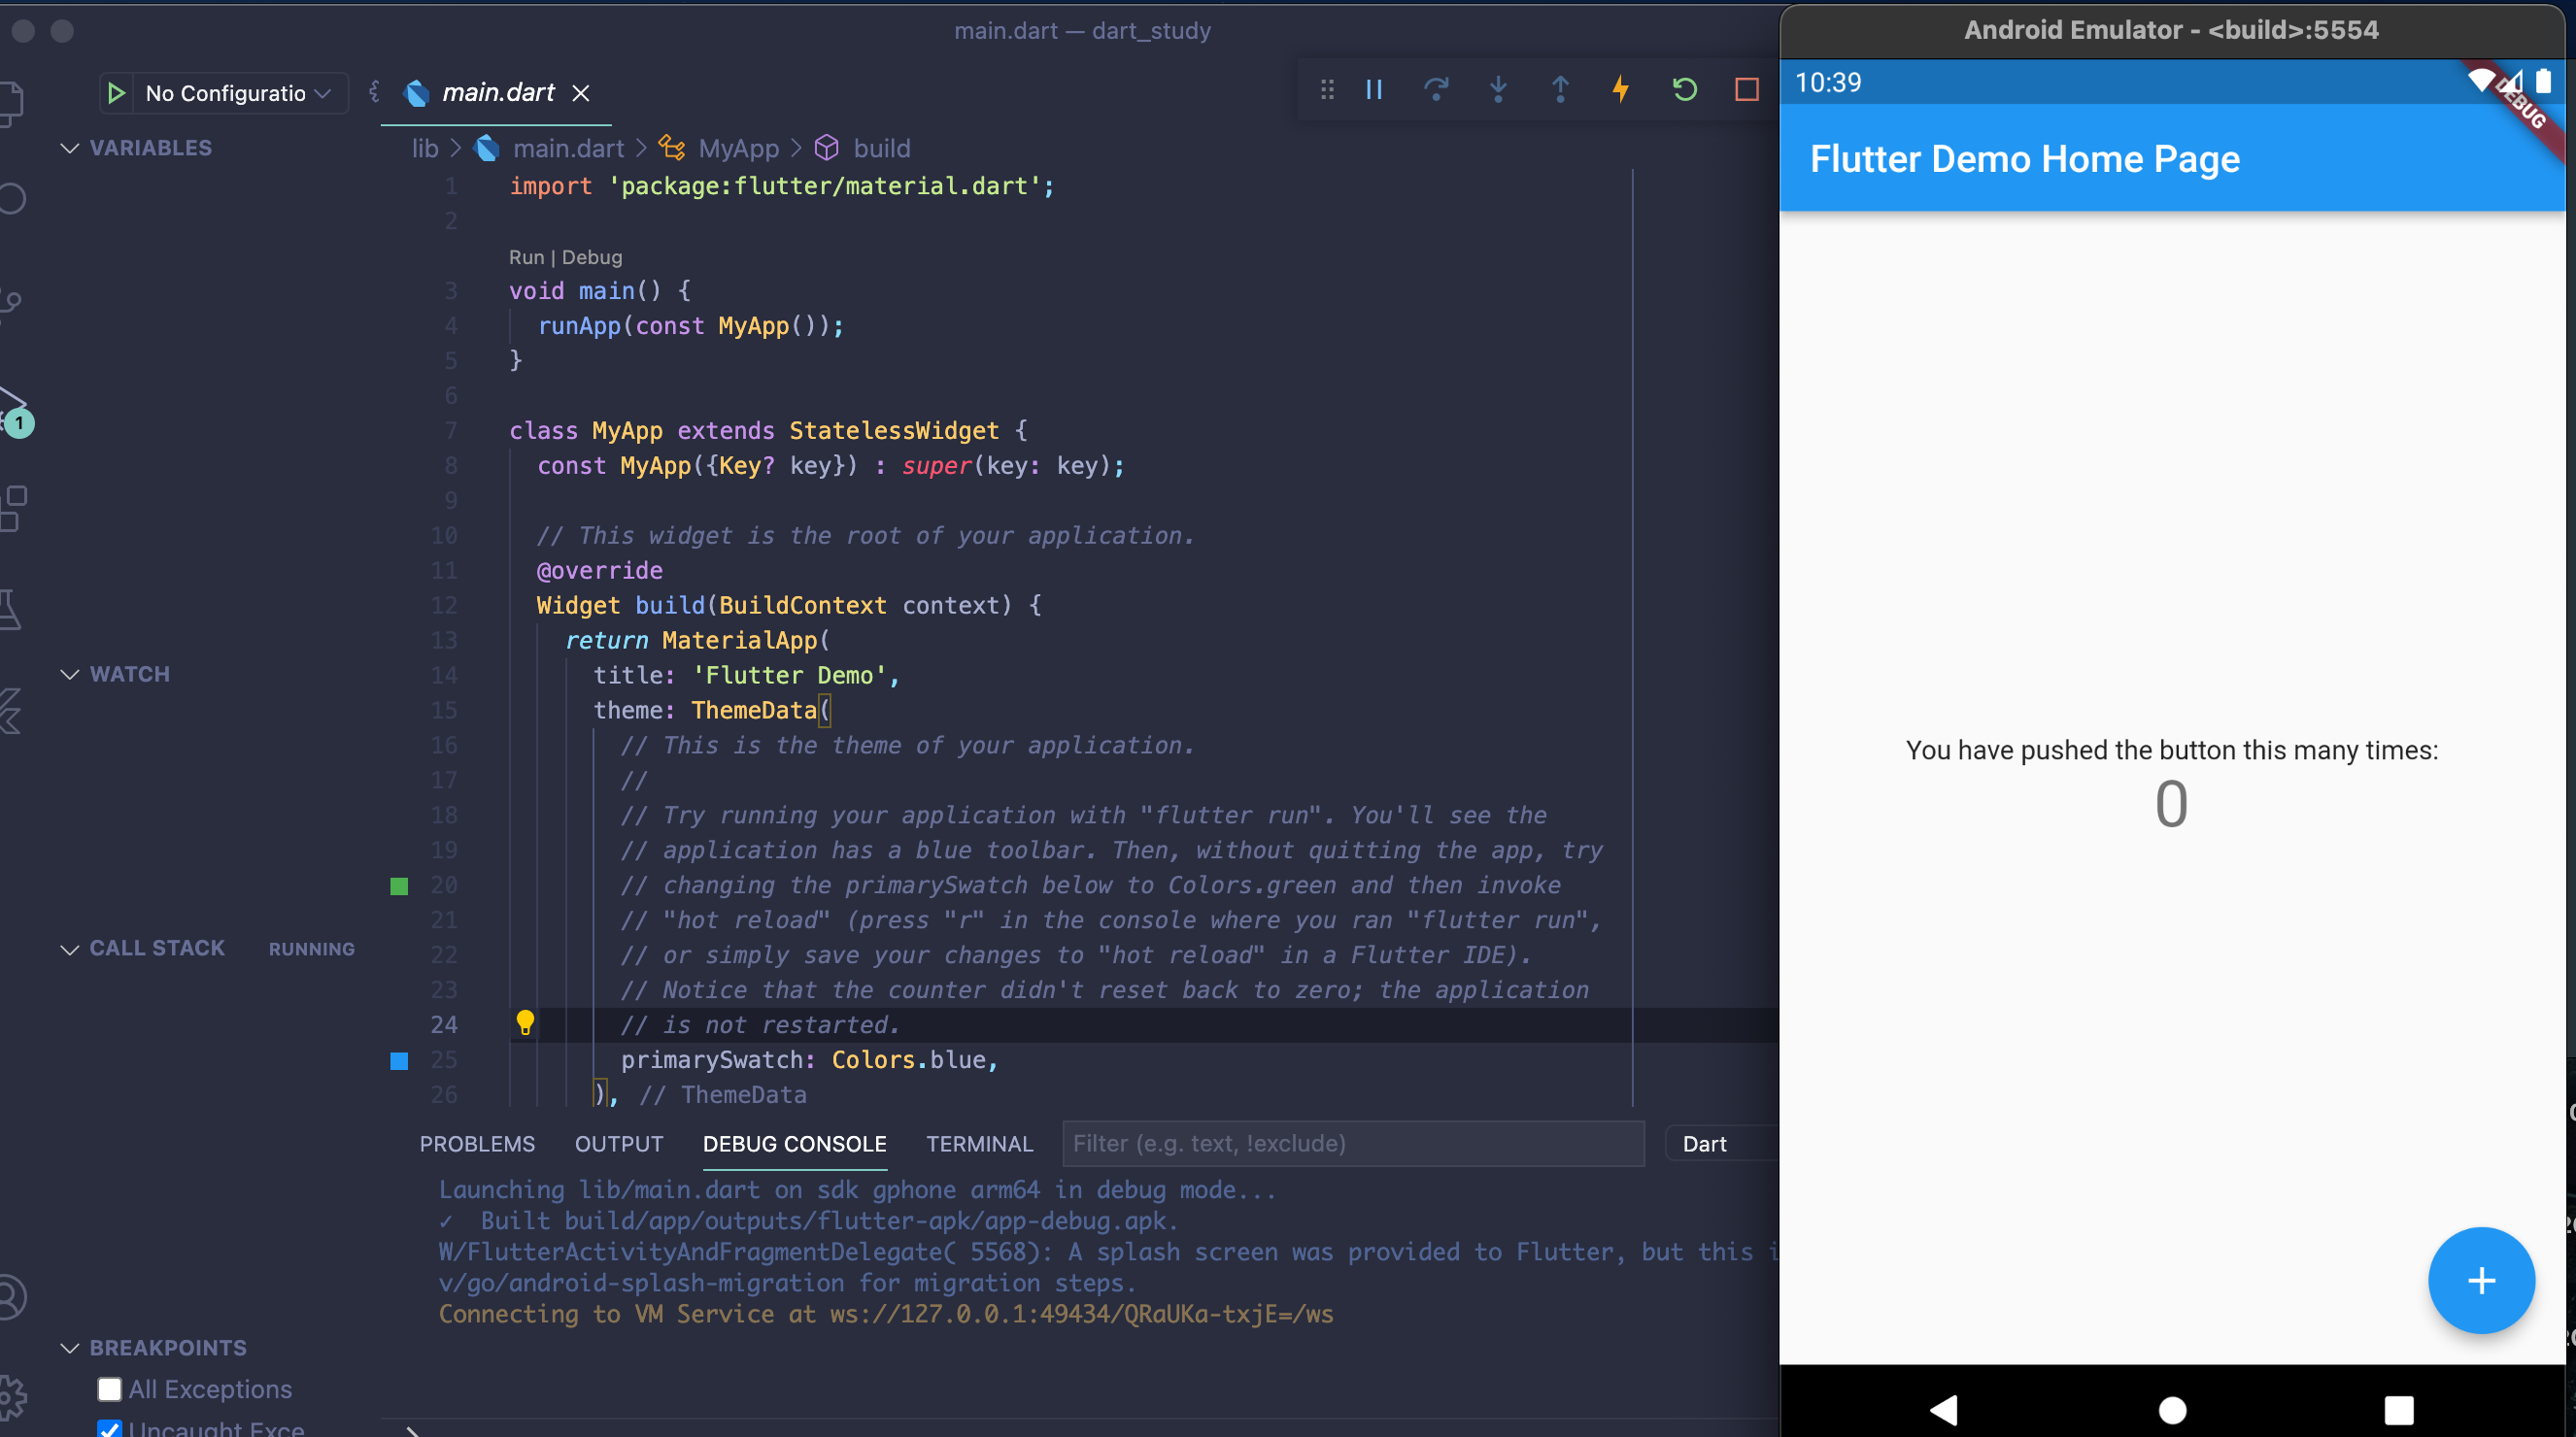Switch to the TERMINAL panel tab
The height and width of the screenshot is (1437, 2576).
tap(979, 1143)
